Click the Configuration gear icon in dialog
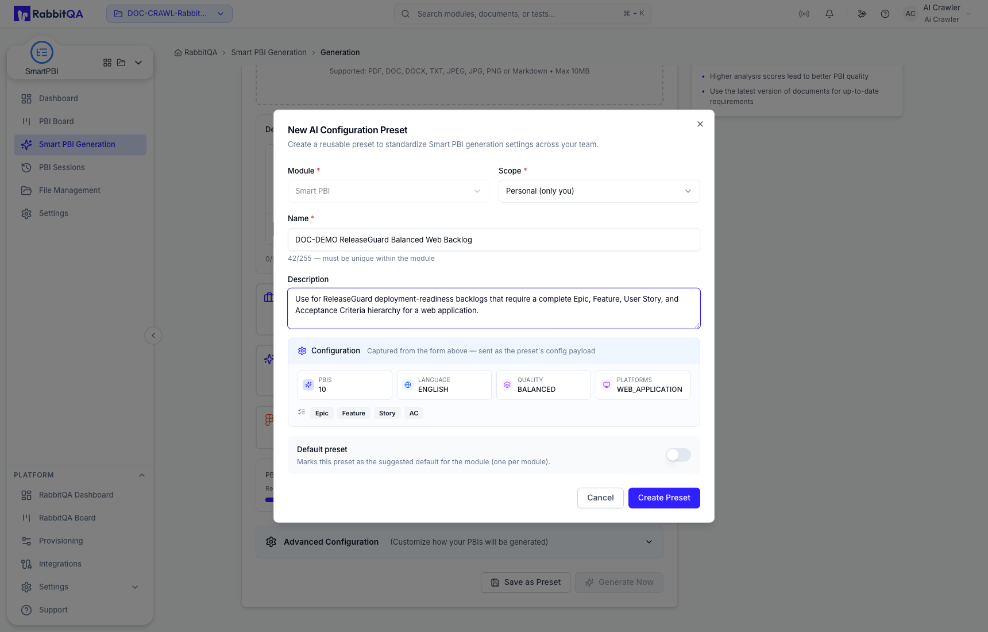988x632 pixels. coord(302,351)
